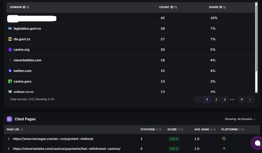Click the casino.guru favicon
Image resolution: width=262 pixels, height=153 pixels.
[x=10, y=81]
